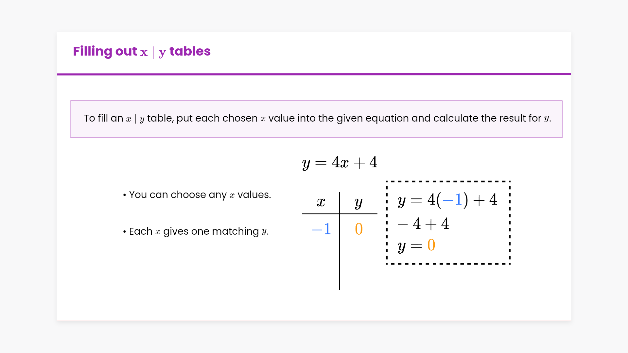Click the empty table area below the −1
The width and height of the screenshot is (628, 353).
pyautogui.click(x=321, y=261)
